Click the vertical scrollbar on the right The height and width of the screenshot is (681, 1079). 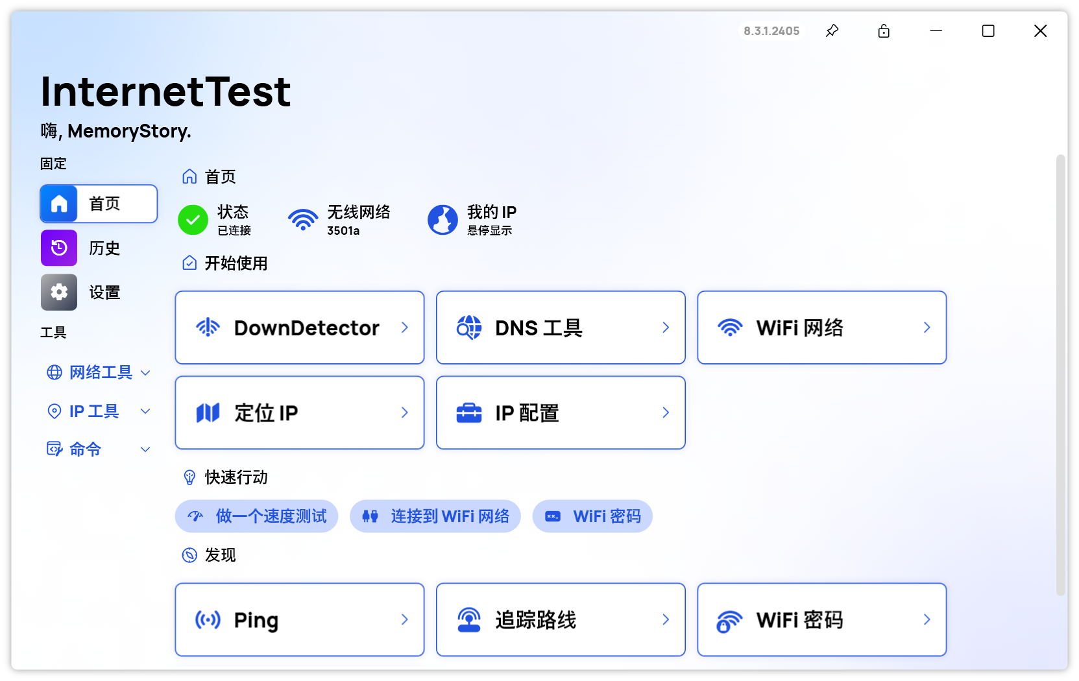pos(1061,375)
